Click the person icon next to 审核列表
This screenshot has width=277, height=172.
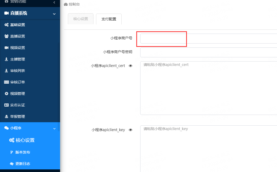(x=6, y=71)
